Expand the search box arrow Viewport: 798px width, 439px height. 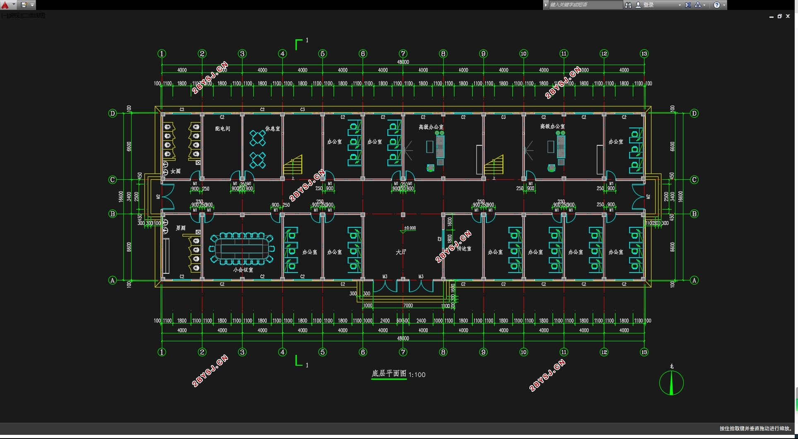[546, 5]
